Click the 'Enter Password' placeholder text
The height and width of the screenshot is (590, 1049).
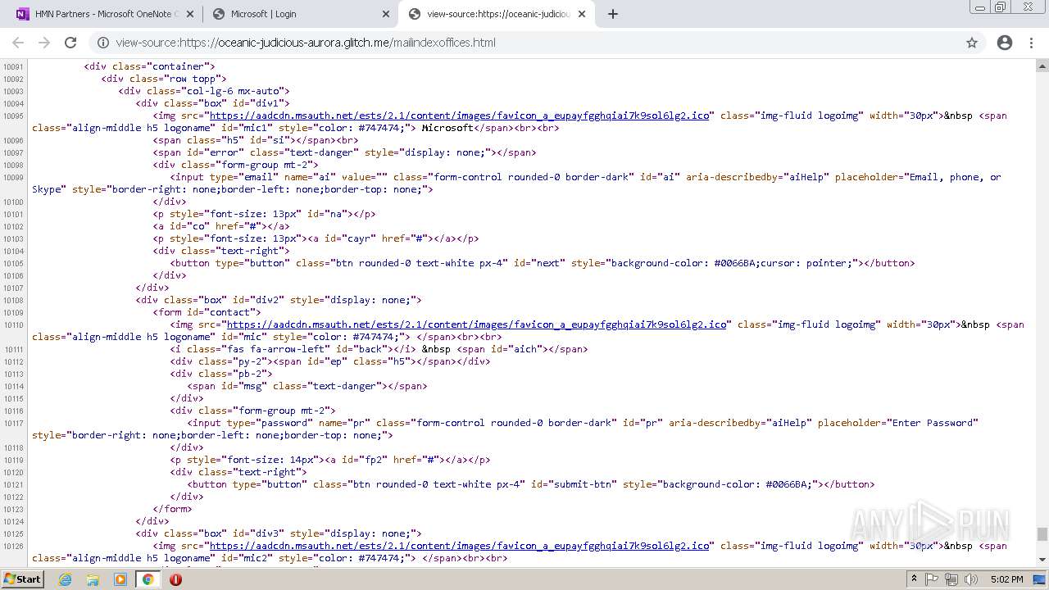(x=934, y=423)
